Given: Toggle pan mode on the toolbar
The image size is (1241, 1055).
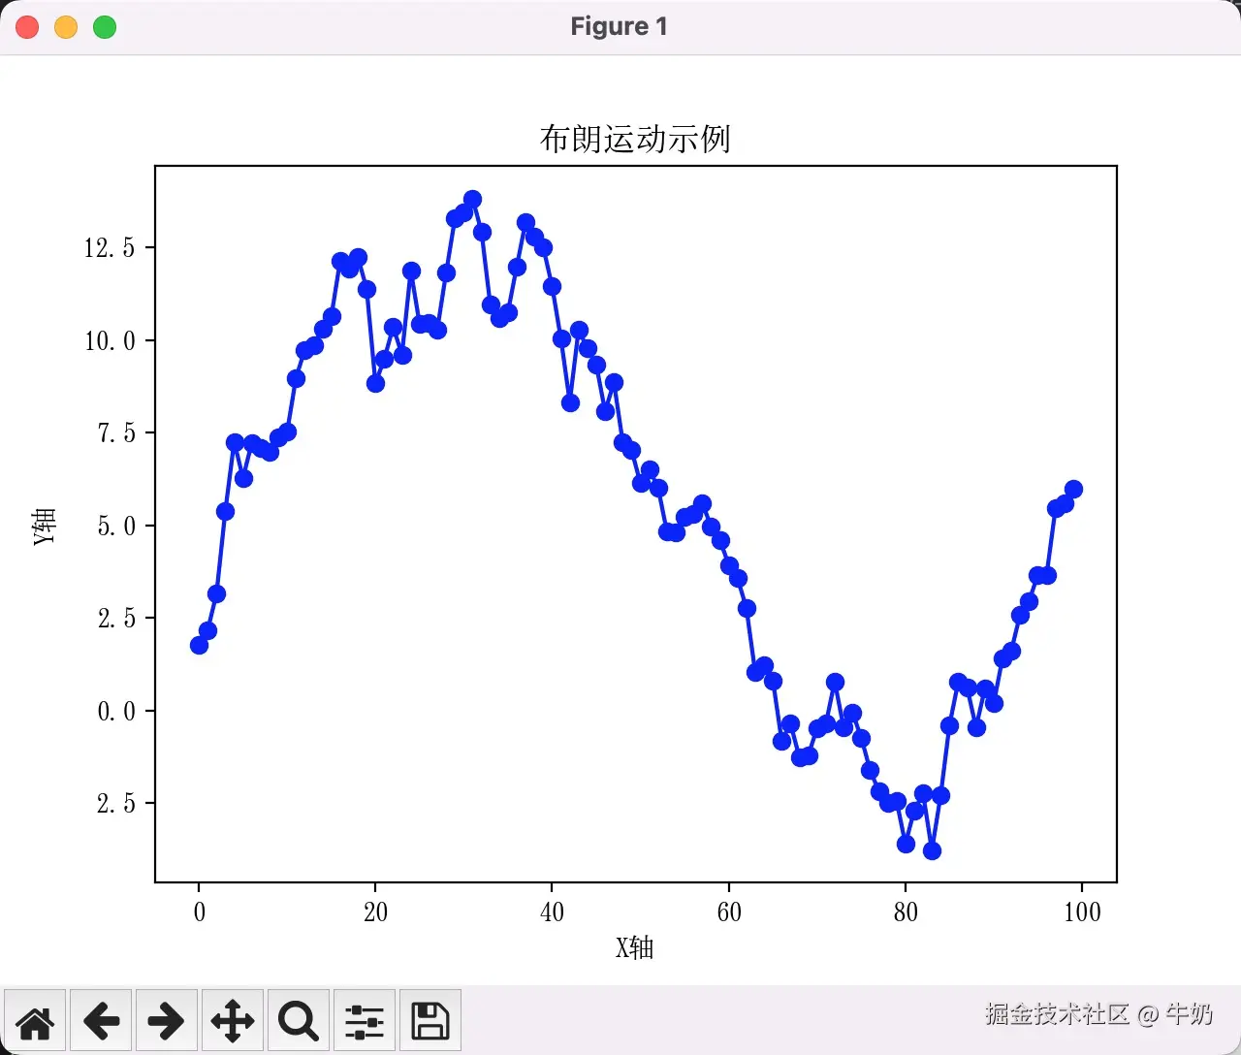Looking at the screenshot, I should coord(232,1020).
